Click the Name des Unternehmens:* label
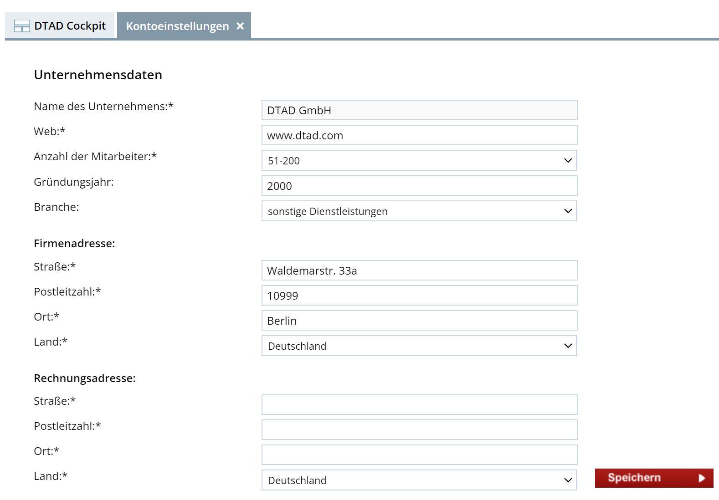The width and height of the screenshot is (719, 500). [103, 107]
